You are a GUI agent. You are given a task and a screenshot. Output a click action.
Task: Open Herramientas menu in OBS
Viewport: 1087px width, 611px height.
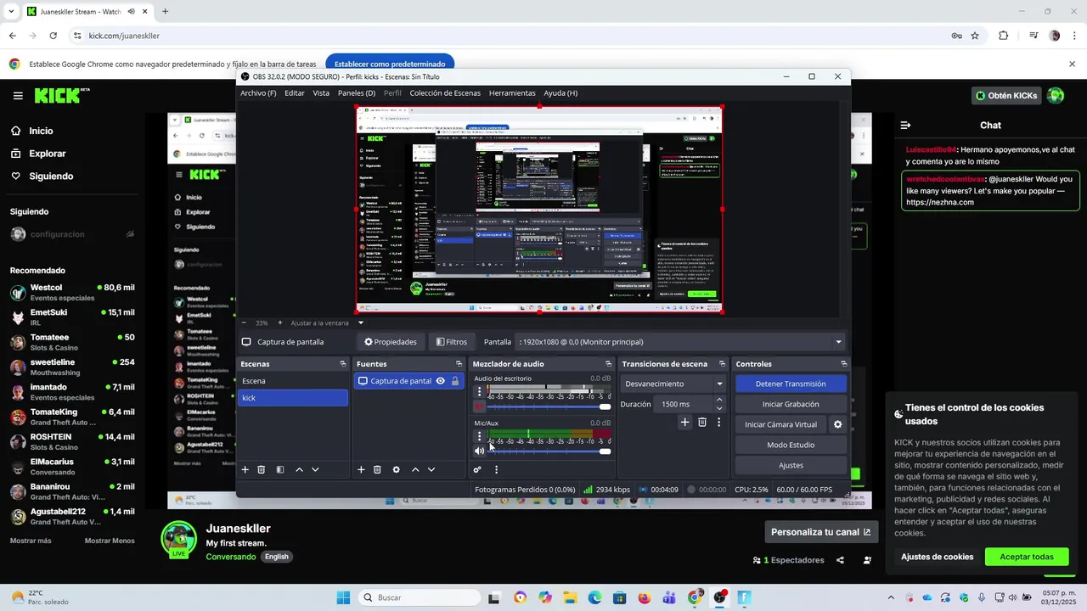pyautogui.click(x=512, y=93)
